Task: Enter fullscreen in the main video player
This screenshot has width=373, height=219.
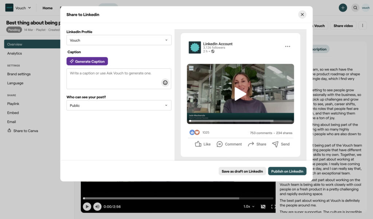Action: point(273,206)
